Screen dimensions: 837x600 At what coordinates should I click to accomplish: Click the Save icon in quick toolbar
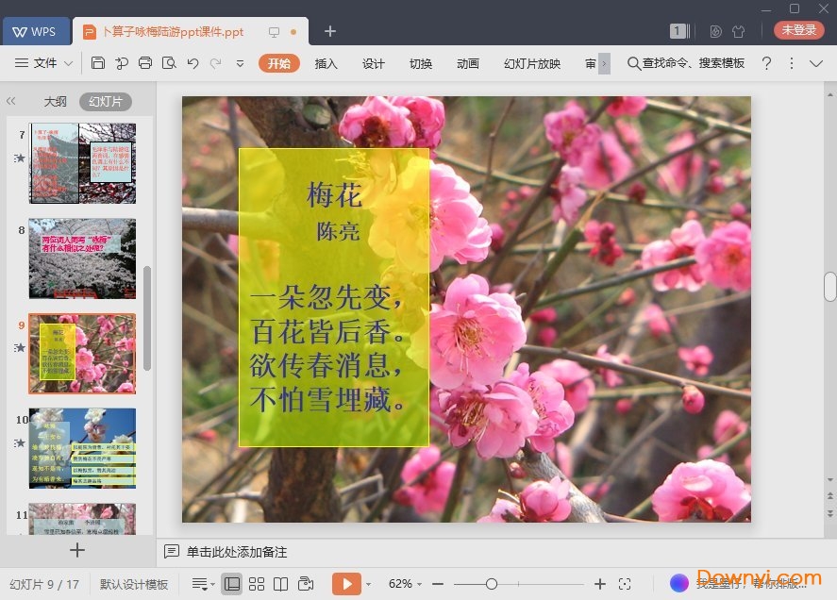(x=98, y=63)
